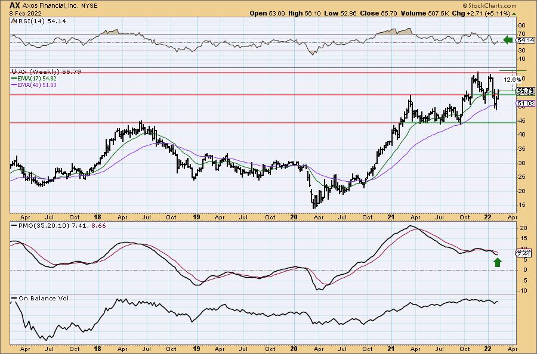Viewport: 537px width, 354px height.
Task: Click the green up triangle beside Chg
Action: [x=514, y=14]
